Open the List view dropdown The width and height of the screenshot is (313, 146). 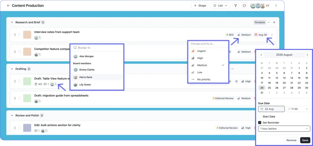click(x=220, y=5)
